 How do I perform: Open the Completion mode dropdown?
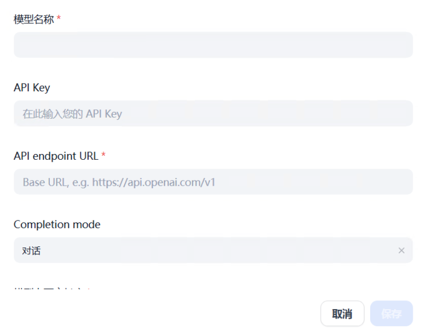click(x=213, y=251)
